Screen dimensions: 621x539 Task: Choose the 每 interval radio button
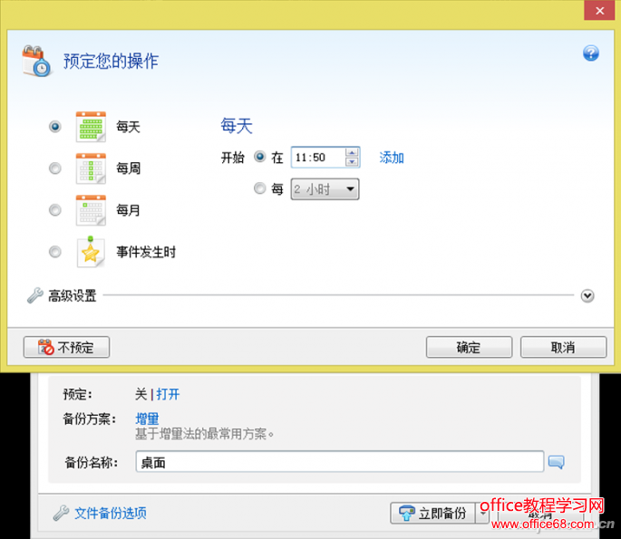tap(260, 188)
